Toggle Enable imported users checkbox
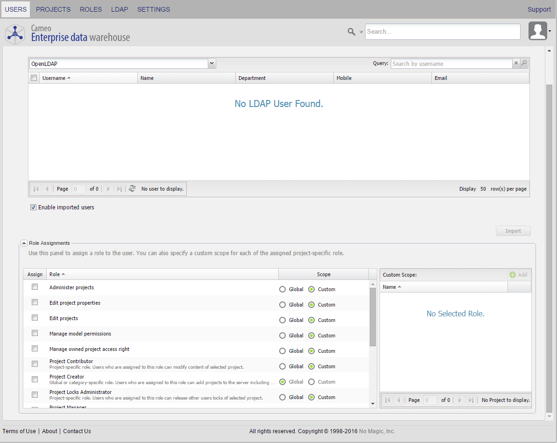The width and height of the screenshot is (557, 443). coord(34,207)
